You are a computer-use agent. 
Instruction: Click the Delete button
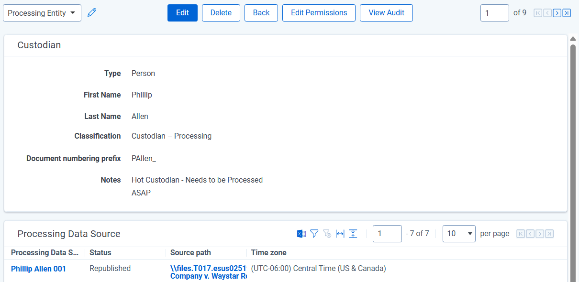tap(221, 13)
